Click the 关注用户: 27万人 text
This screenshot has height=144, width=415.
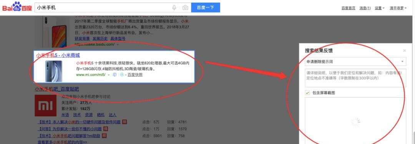76,103
